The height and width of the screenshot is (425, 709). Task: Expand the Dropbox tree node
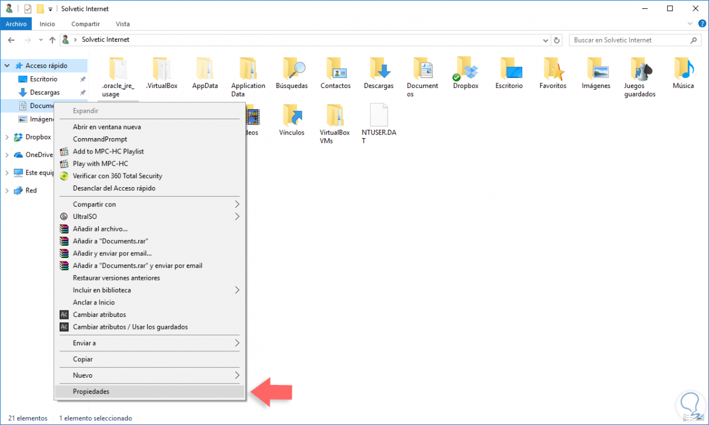(x=7, y=137)
